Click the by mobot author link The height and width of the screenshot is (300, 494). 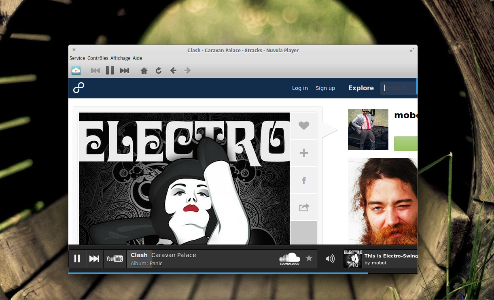coord(375,263)
